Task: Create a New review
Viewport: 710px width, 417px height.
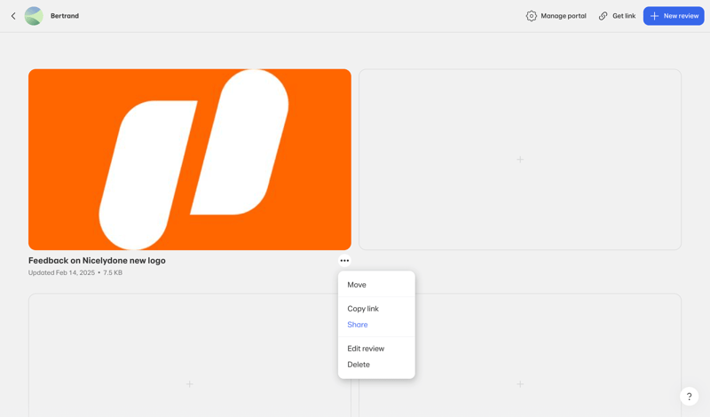Action: coord(674,16)
